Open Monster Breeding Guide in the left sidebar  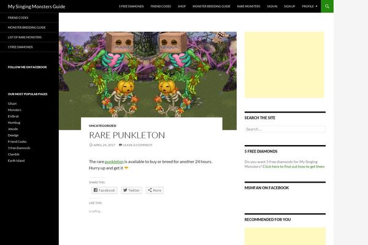pyautogui.click(x=26, y=28)
